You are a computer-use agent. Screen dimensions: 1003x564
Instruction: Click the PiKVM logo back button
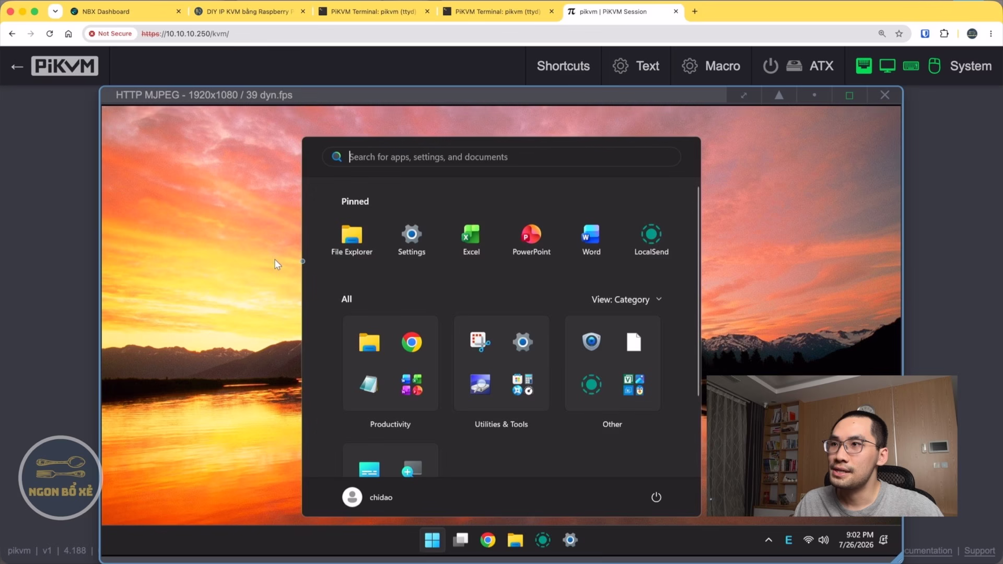click(55, 66)
